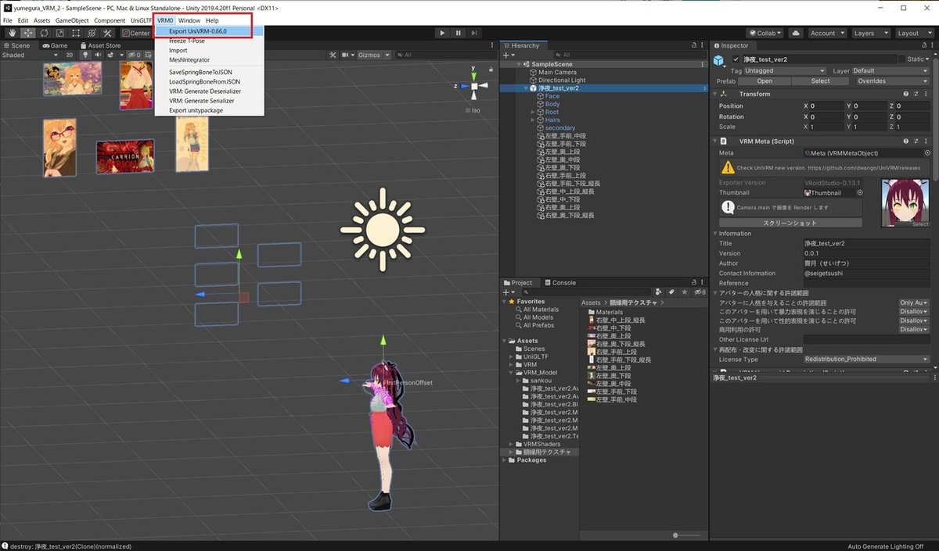The image size is (939, 551).
Task: Open cloud services icon
Action: point(796,33)
